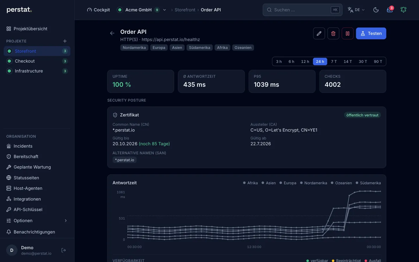The height and width of the screenshot is (262, 419).
Task: Expand the Optionen submenu chevron
Action: pos(66,221)
